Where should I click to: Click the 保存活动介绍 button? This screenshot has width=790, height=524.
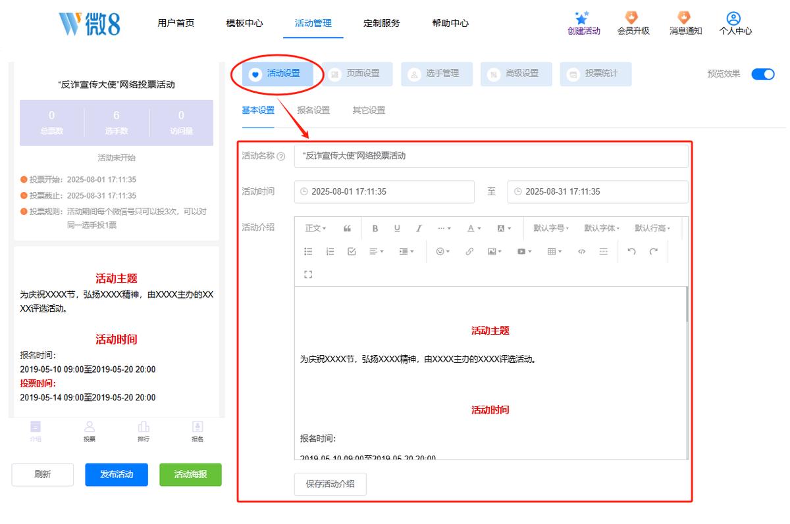pyautogui.click(x=330, y=484)
